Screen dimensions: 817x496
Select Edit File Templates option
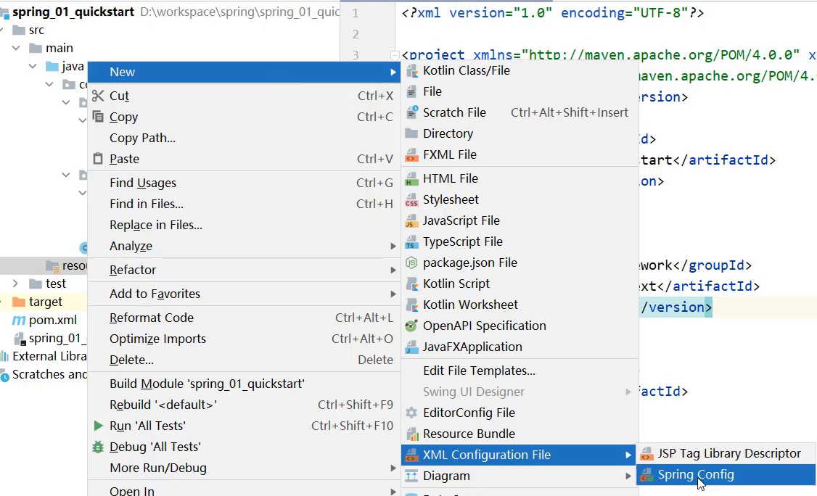click(x=479, y=371)
